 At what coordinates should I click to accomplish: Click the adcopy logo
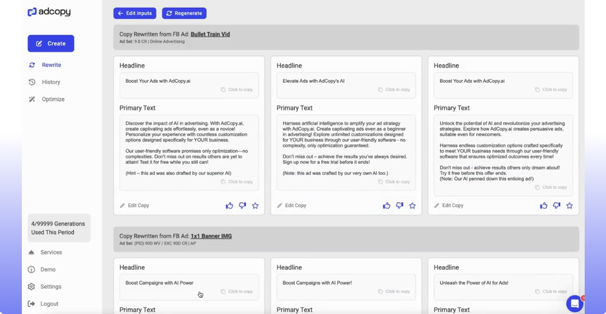click(x=49, y=11)
